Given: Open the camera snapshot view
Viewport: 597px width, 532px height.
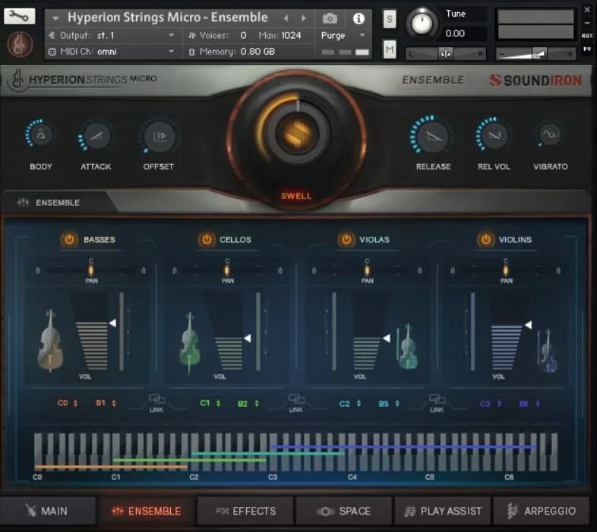Looking at the screenshot, I should [330, 18].
